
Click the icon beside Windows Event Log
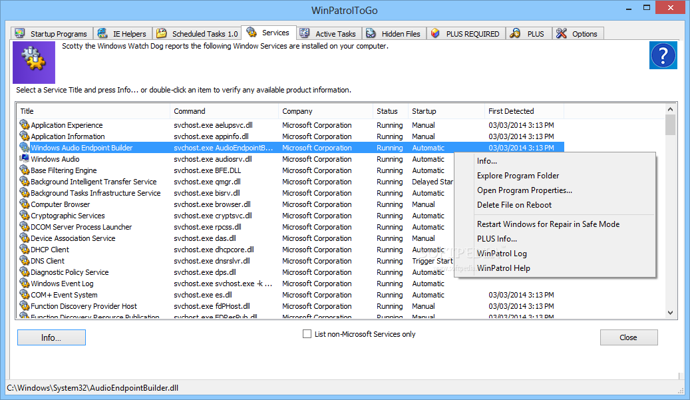click(x=24, y=284)
